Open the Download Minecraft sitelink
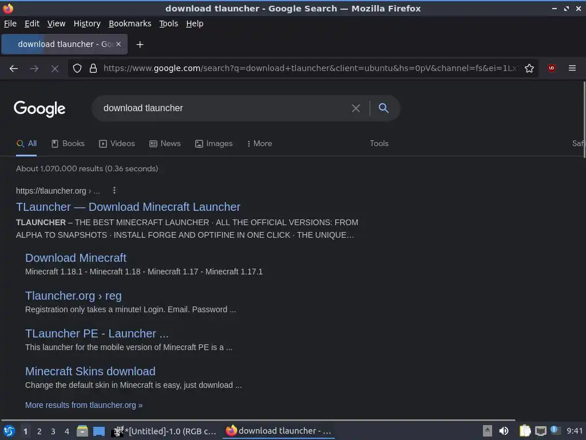Image resolution: width=586 pixels, height=440 pixels. click(x=76, y=258)
